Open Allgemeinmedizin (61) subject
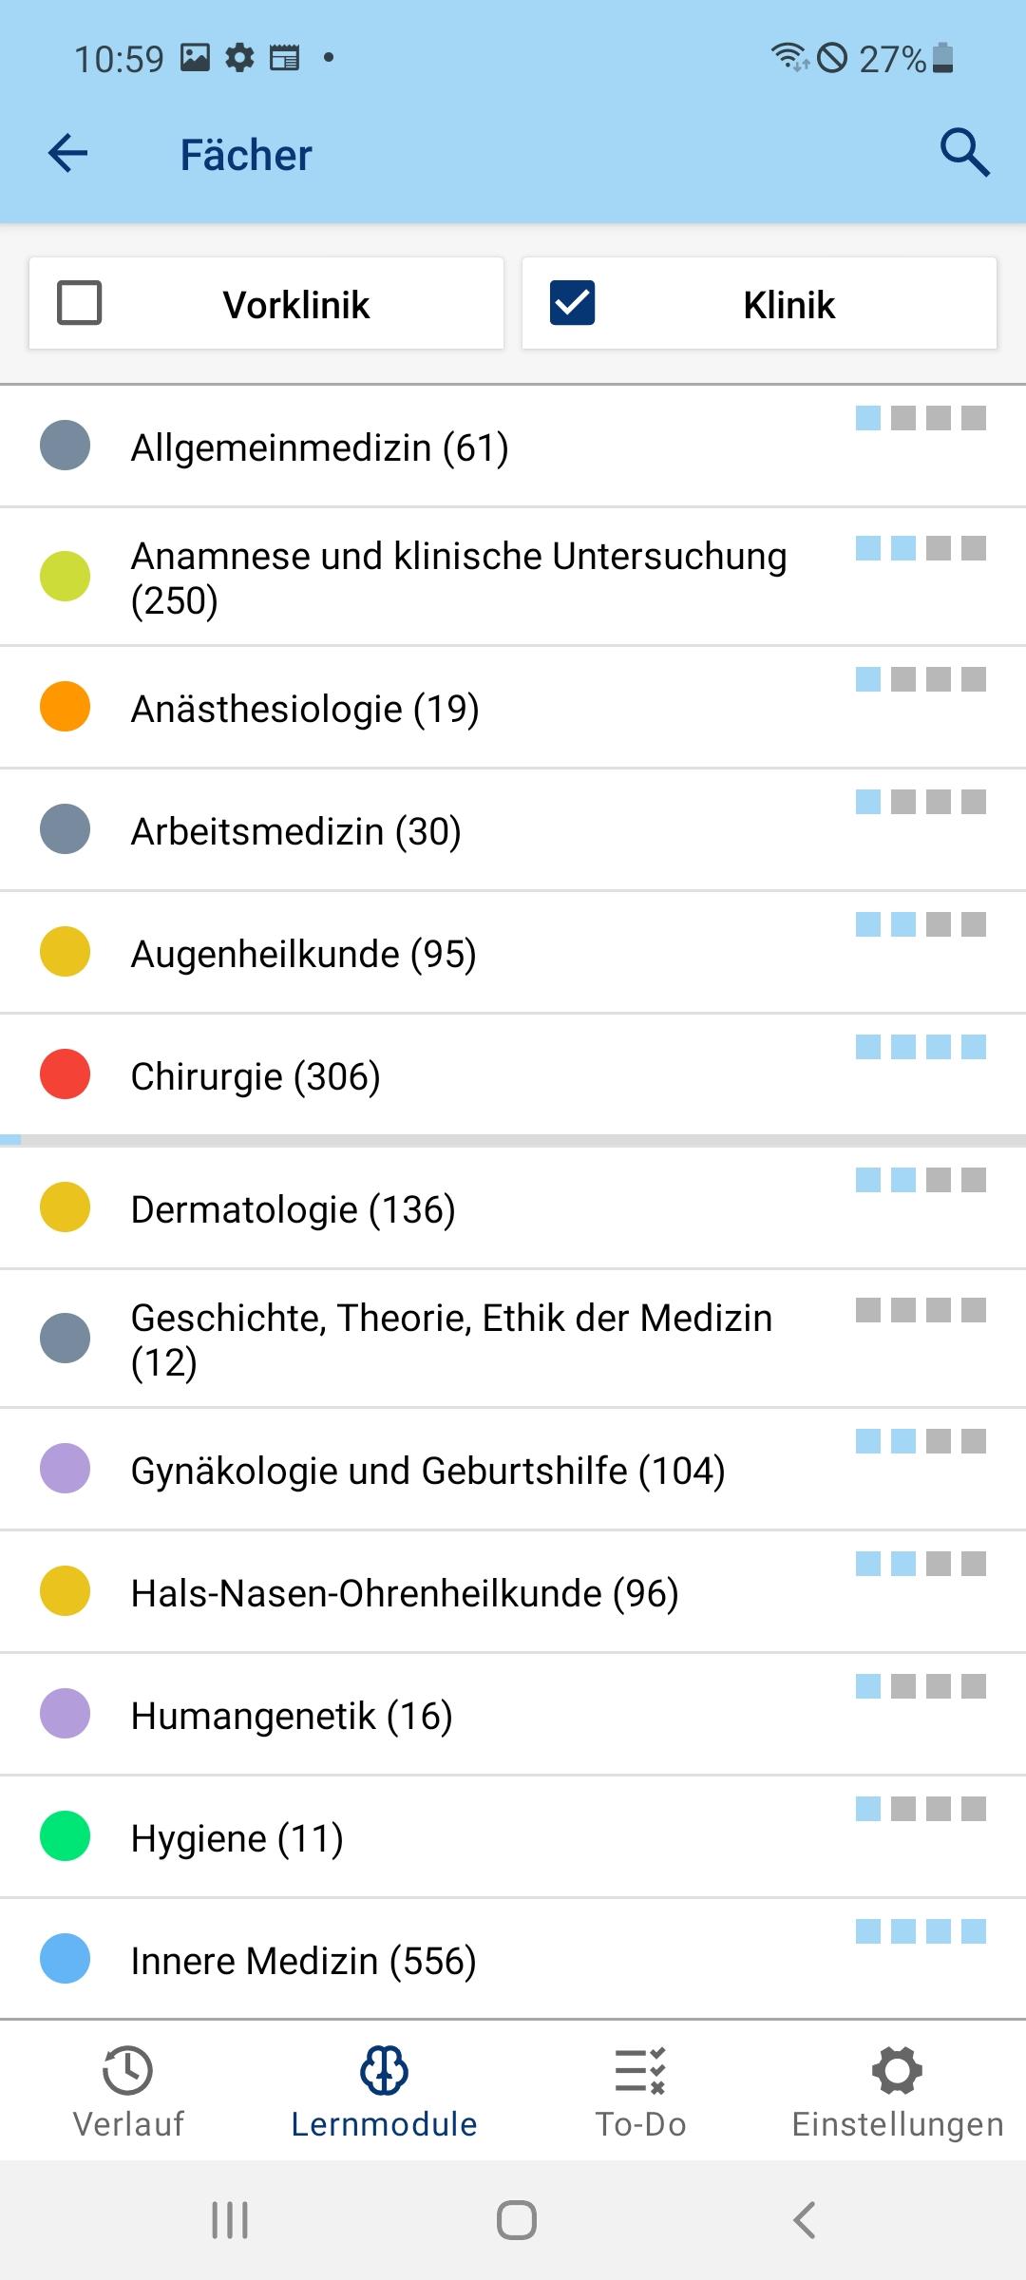1026x2280 pixels. pyautogui.click(x=319, y=447)
